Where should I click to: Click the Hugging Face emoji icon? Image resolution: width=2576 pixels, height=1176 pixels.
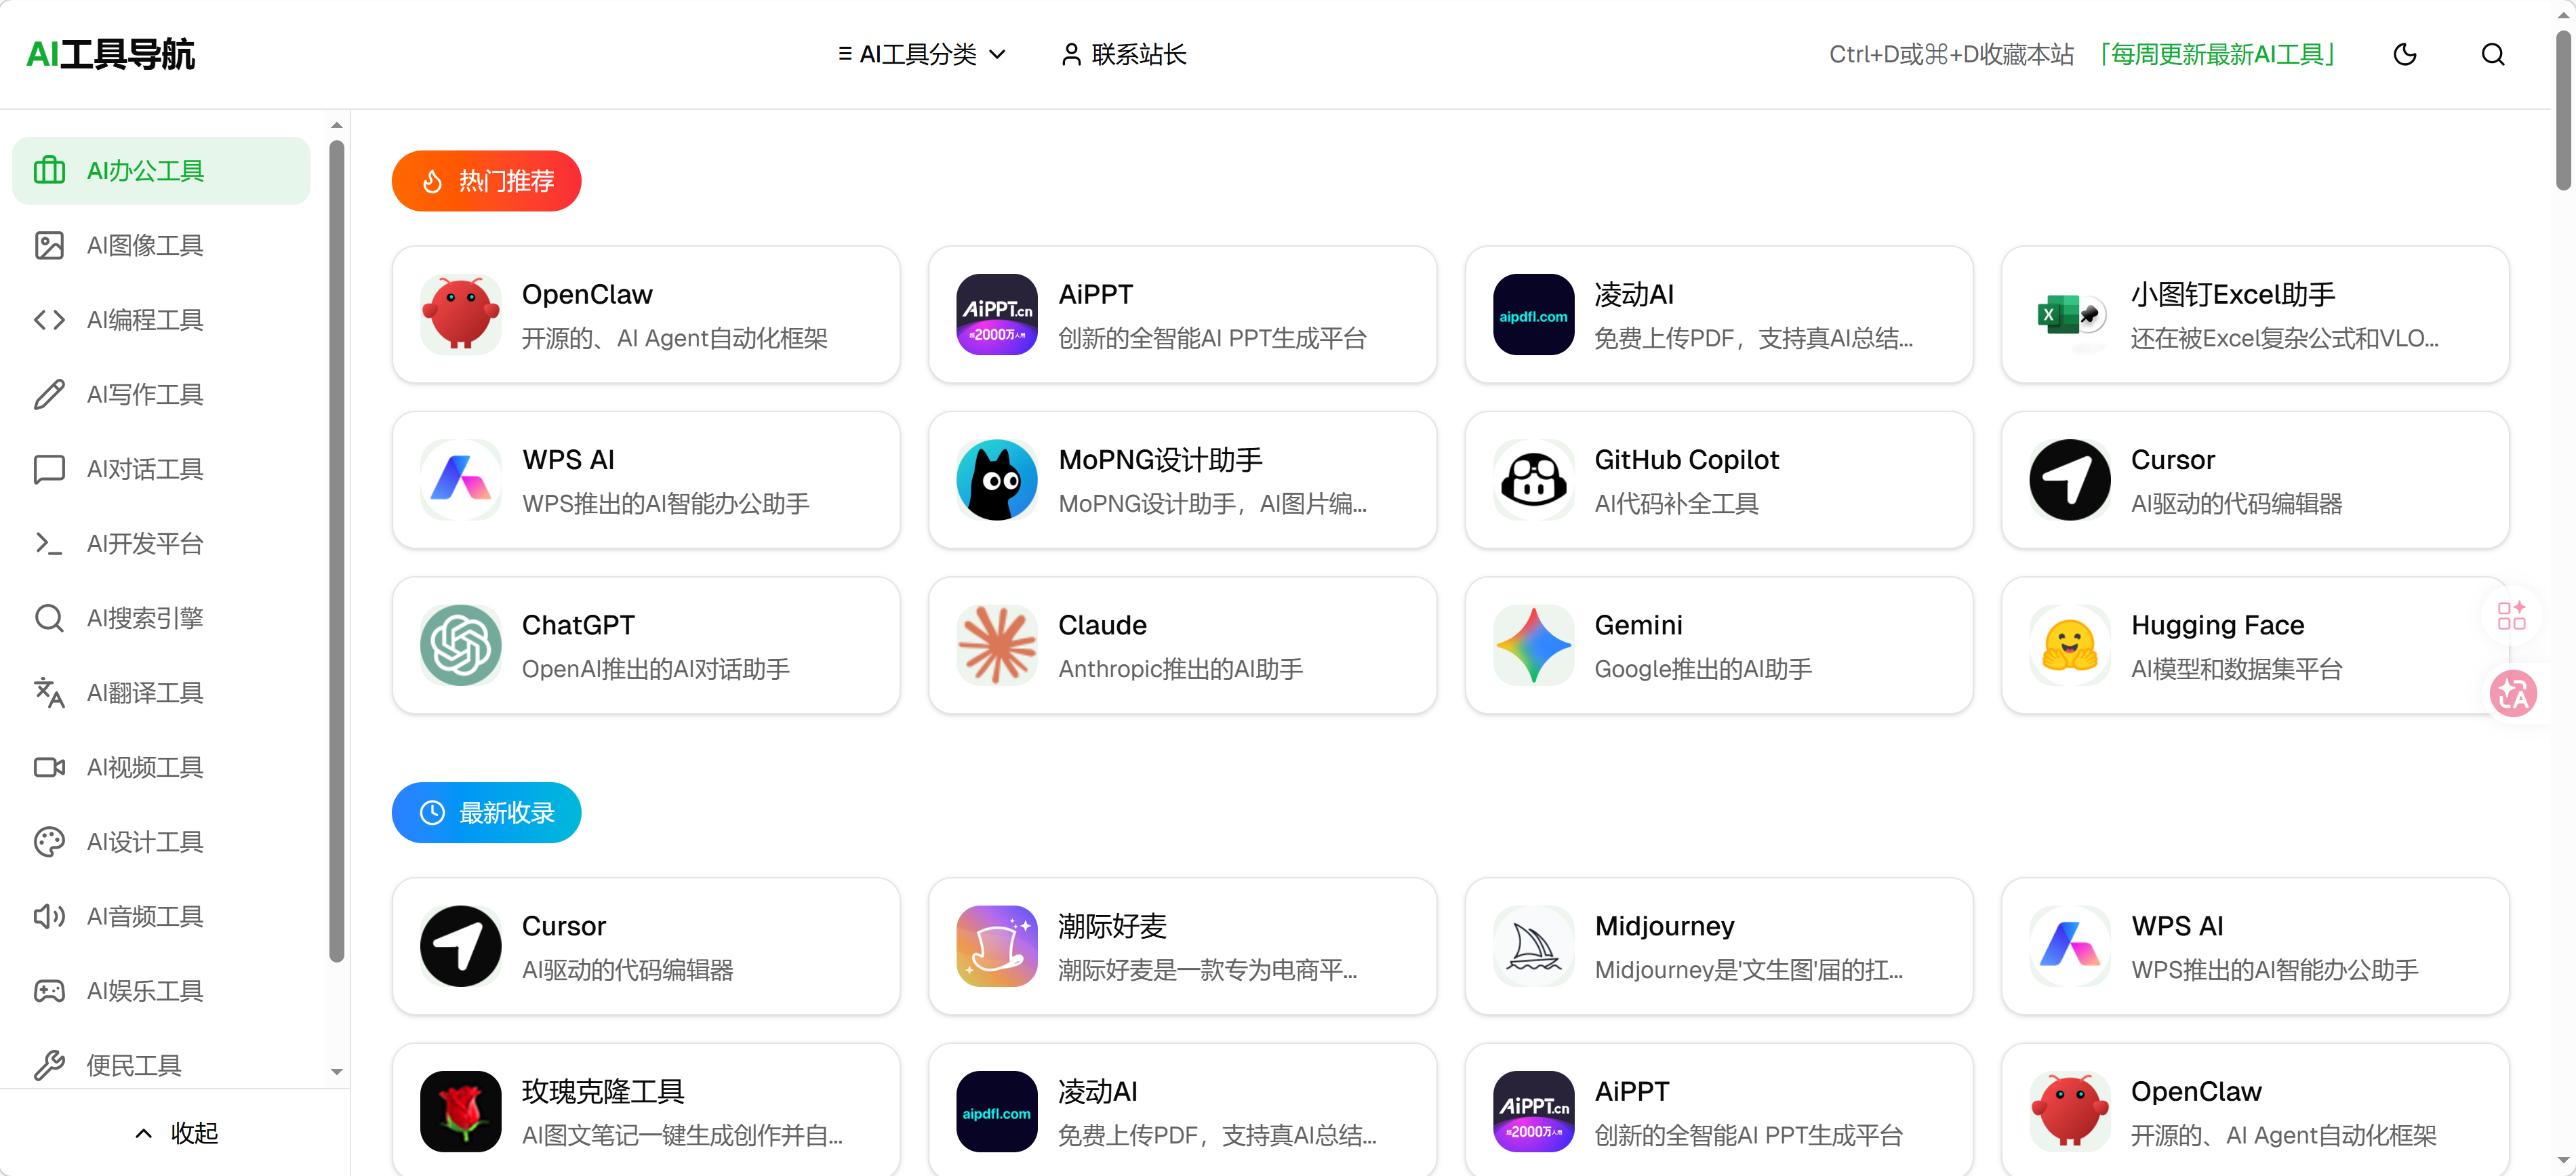point(2069,645)
